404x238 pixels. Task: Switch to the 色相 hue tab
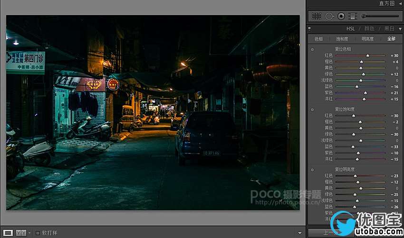tap(319, 39)
